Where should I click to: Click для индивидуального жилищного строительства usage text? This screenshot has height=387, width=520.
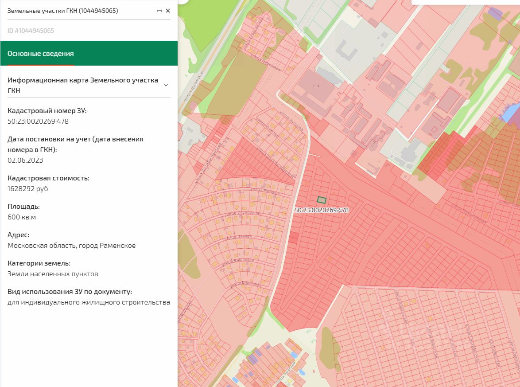(x=89, y=302)
